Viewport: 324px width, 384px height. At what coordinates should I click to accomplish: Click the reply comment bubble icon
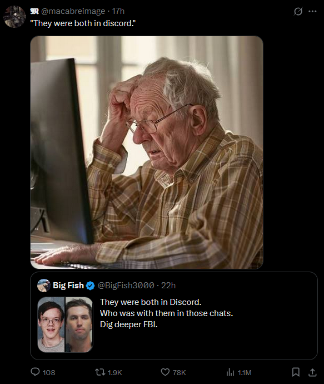(x=35, y=372)
